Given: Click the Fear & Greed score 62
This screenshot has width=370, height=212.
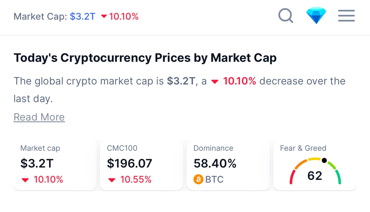Looking at the screenshot, I should pos(315,176).
